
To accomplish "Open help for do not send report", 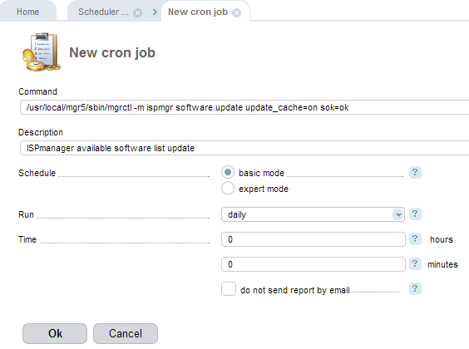I will (415, 288).
